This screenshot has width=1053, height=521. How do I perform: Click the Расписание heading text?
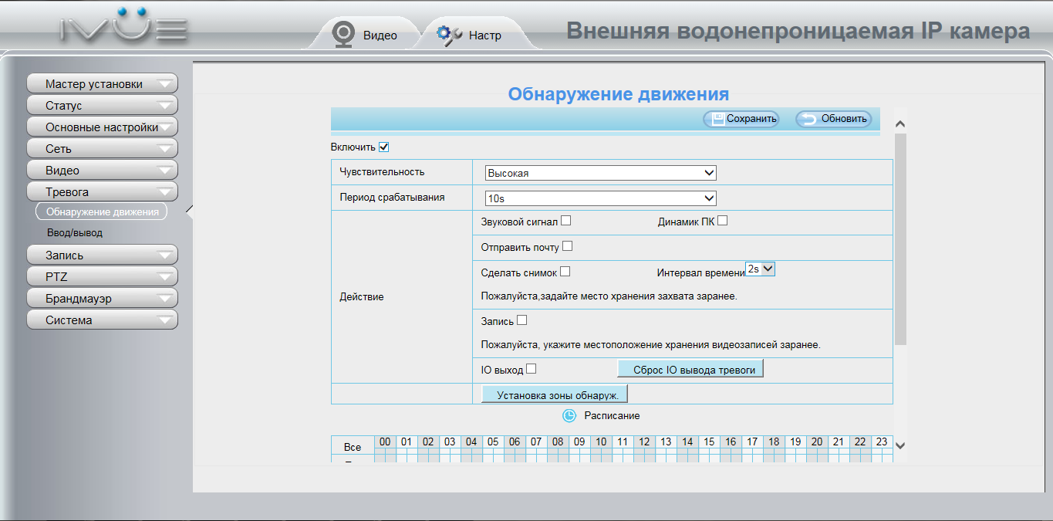click(x=612, y=415)
